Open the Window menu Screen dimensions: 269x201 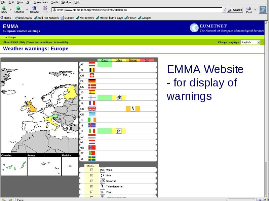pos(66,2)
